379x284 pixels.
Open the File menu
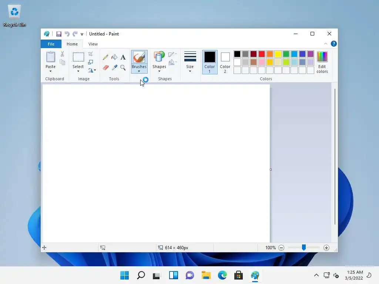click(x=51, y=44)
